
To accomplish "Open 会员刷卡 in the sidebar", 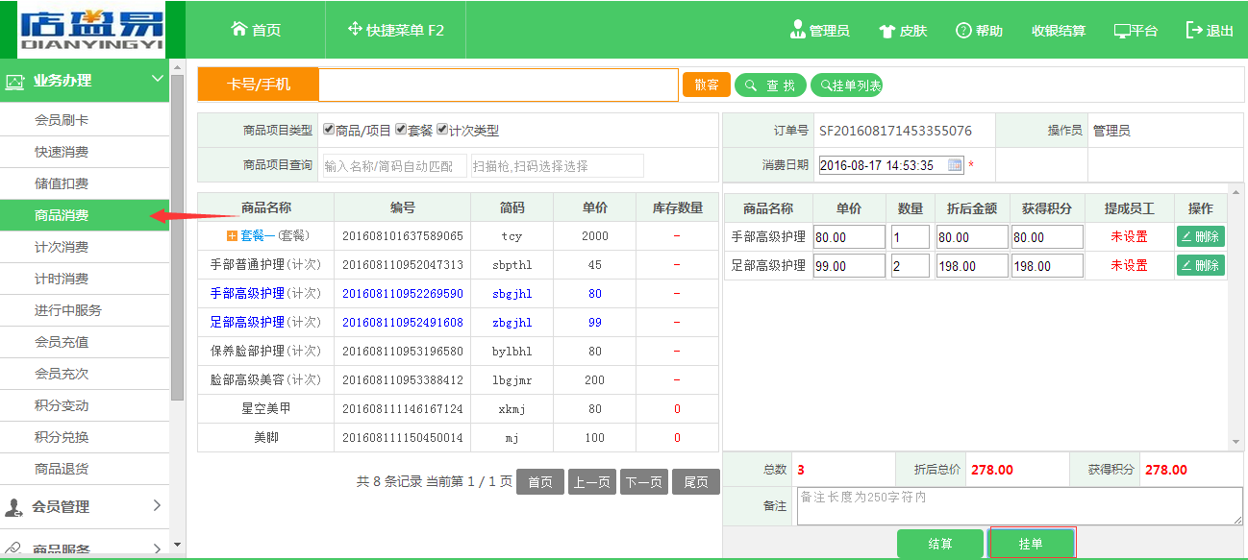I will pos(85,120).
